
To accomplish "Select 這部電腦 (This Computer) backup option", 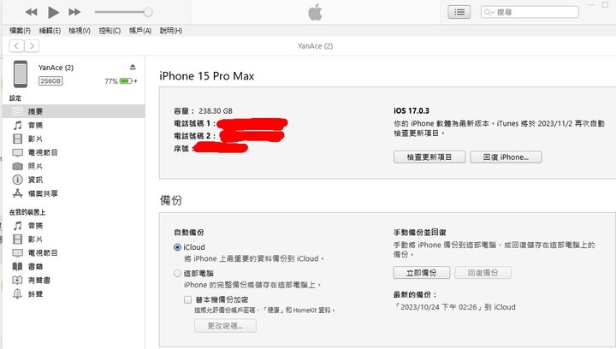I will pos(178,273).
